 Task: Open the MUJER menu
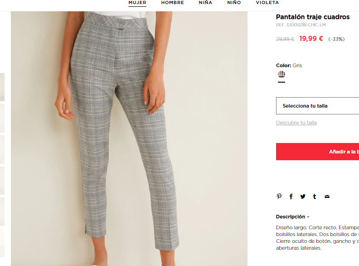tap(137, 3)
